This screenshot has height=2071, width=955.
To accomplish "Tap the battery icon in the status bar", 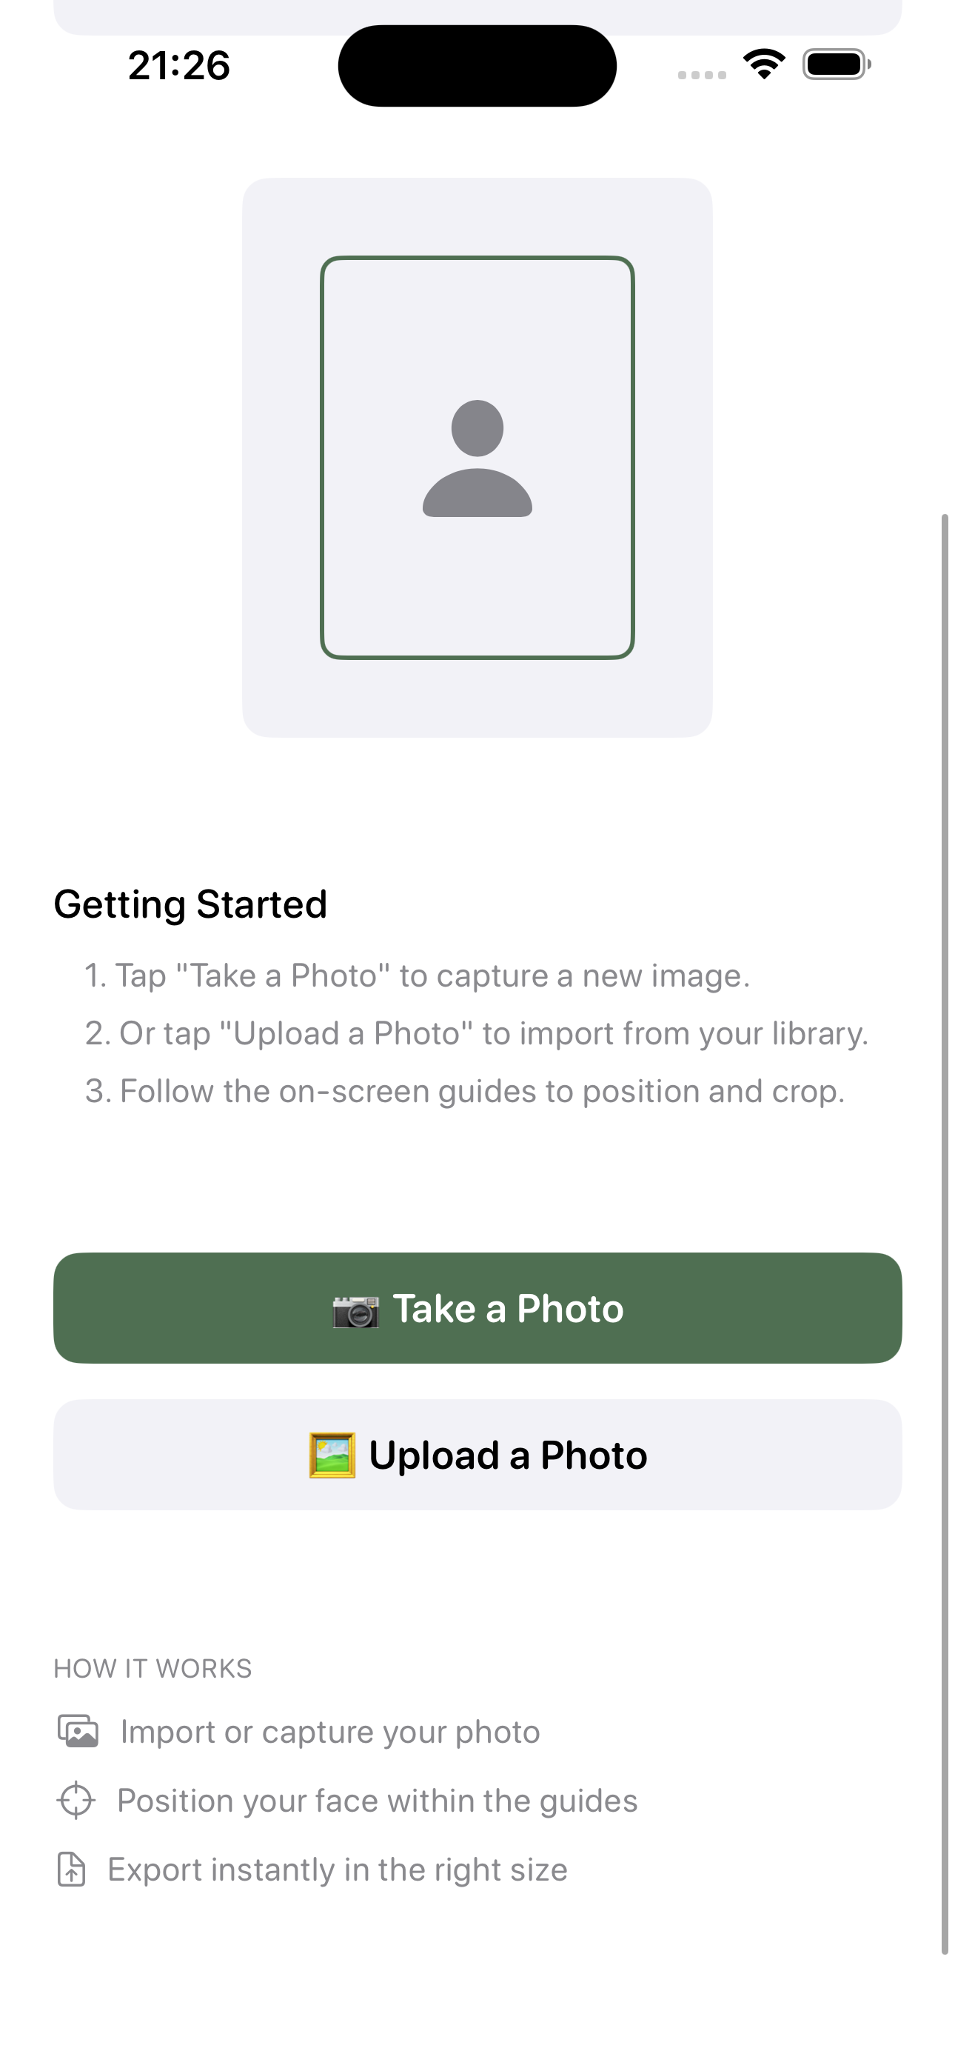I will pos(836,64).
